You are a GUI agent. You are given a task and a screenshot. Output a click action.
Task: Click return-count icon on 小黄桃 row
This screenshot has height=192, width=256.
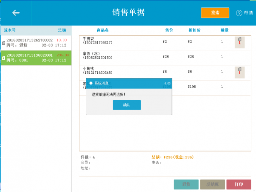[239, 73]
